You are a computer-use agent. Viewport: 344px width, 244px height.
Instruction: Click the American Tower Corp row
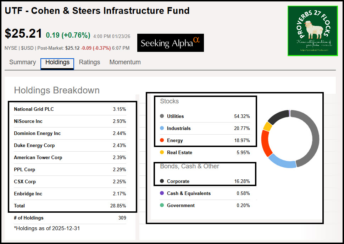[38, 157]
